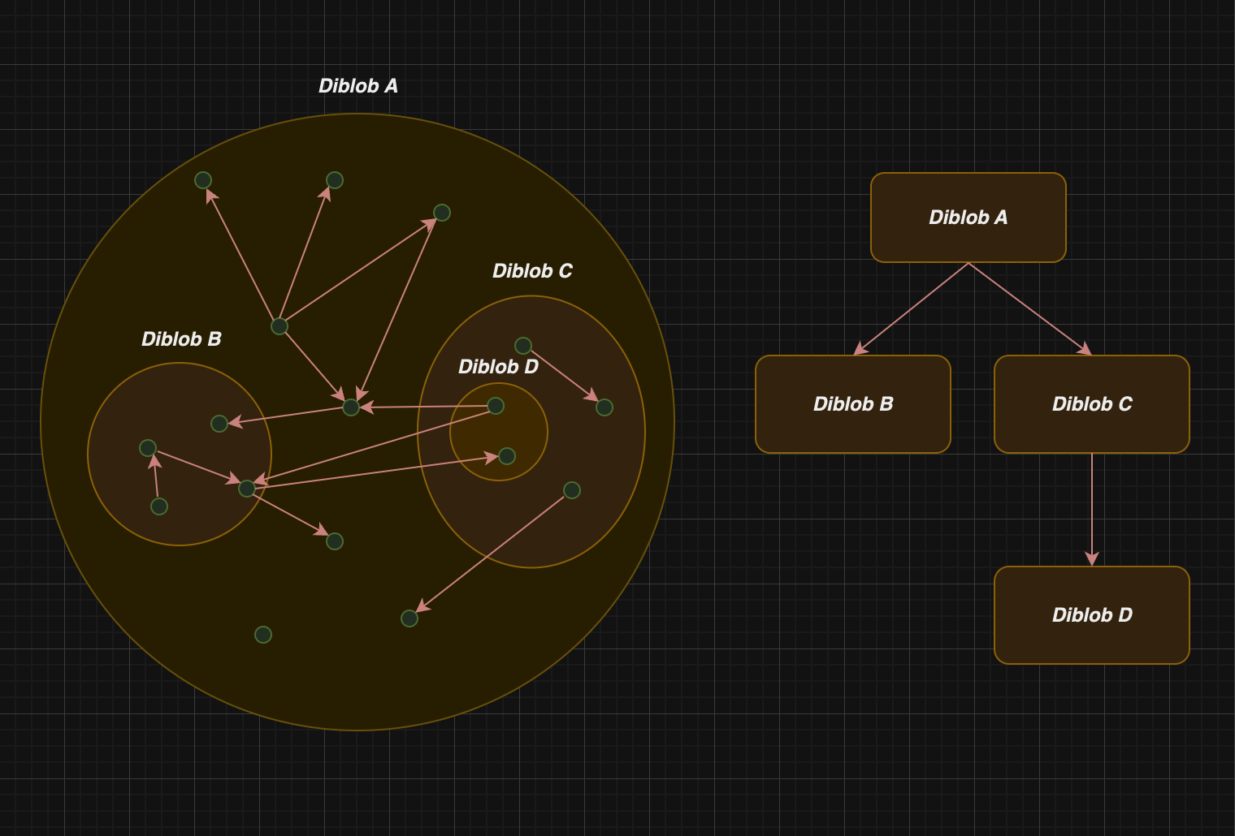
Task: Select the Diblob C box in the tree
Action: coord(1091,404)
